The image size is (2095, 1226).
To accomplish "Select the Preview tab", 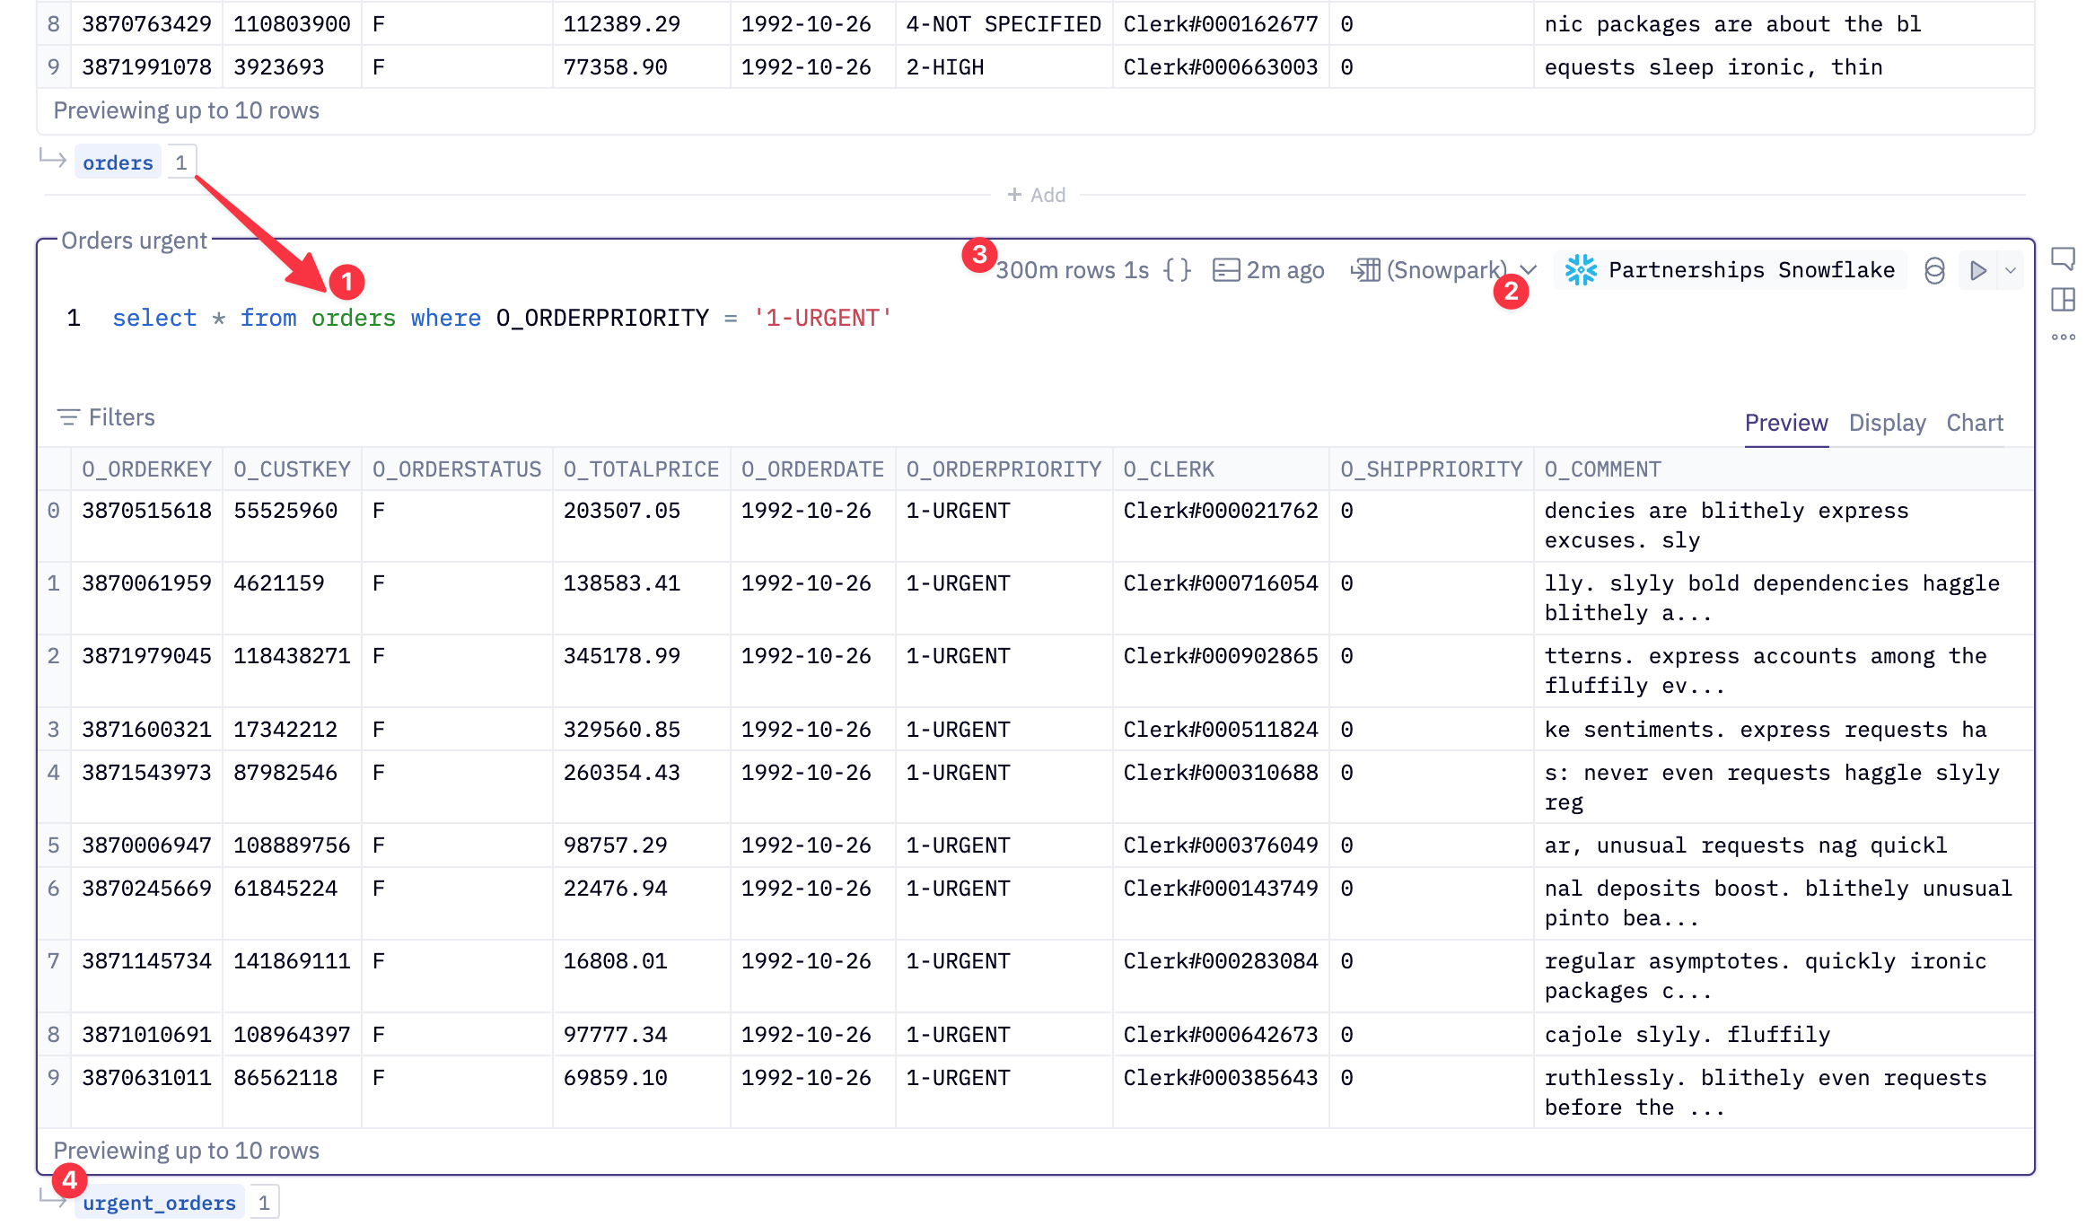I will (1785, 423).
